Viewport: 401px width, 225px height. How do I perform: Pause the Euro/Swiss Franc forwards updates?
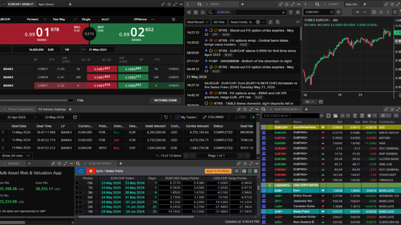pyautogui.click(x=237, y=171)
